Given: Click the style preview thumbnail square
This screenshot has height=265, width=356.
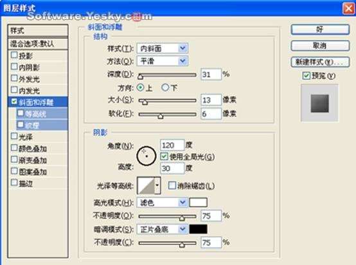Looking at the screenshot, I should pos(319,104).
